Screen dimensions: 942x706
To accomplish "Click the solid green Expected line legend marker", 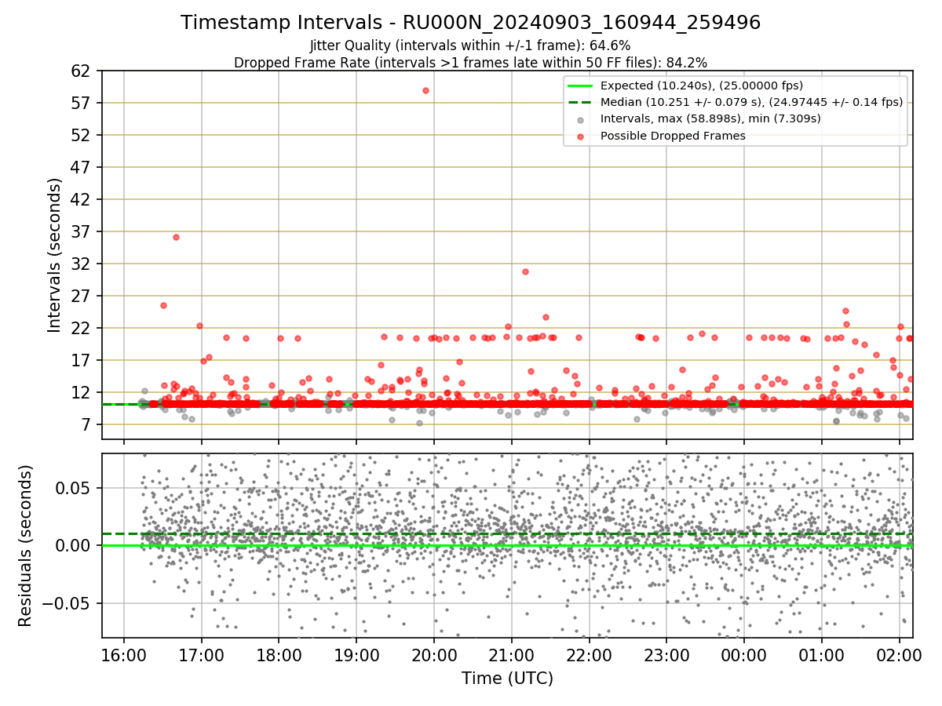I will pos(580,86).
